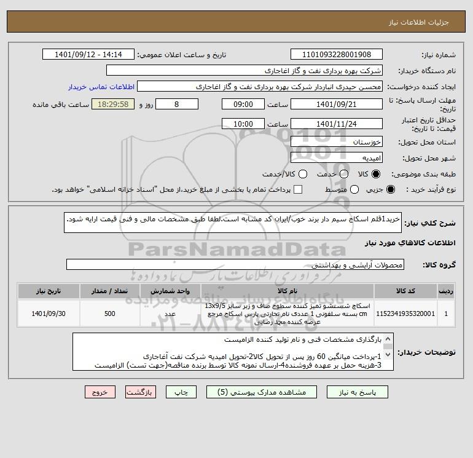Click the بازگشت back button

[x=141, y=392]
